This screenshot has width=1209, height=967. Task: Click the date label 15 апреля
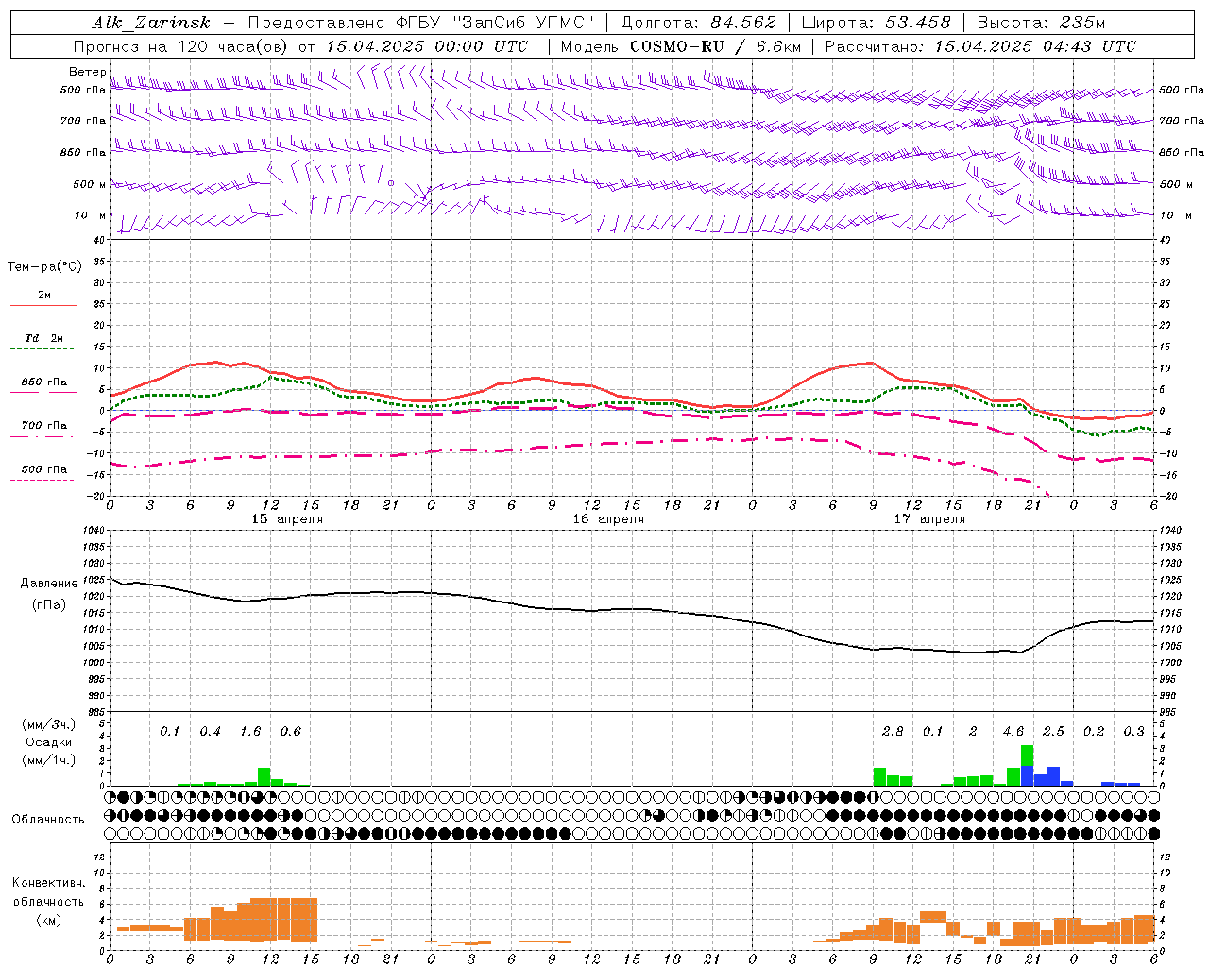pyautogui.click(x=287, y=519)
